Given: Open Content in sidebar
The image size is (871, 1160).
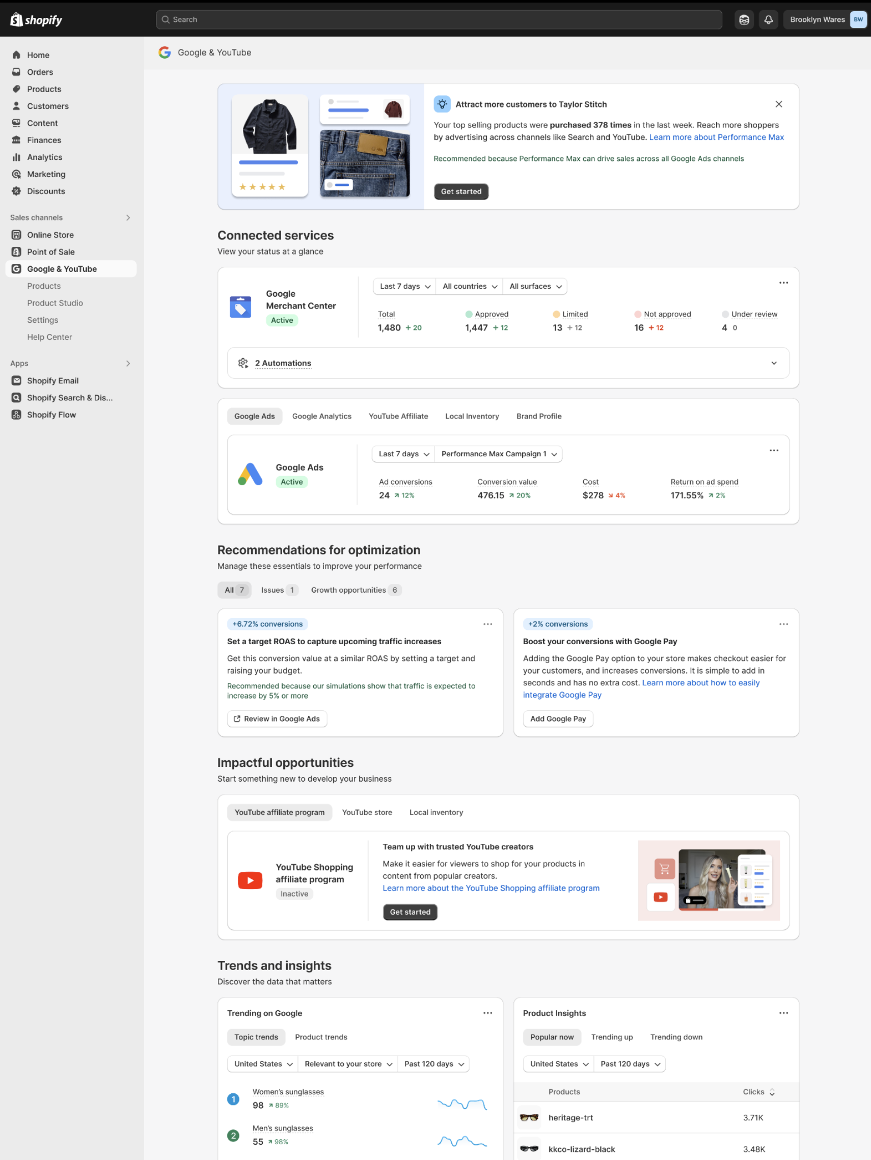Looking at the screenshot, I should tap(42, 123).
